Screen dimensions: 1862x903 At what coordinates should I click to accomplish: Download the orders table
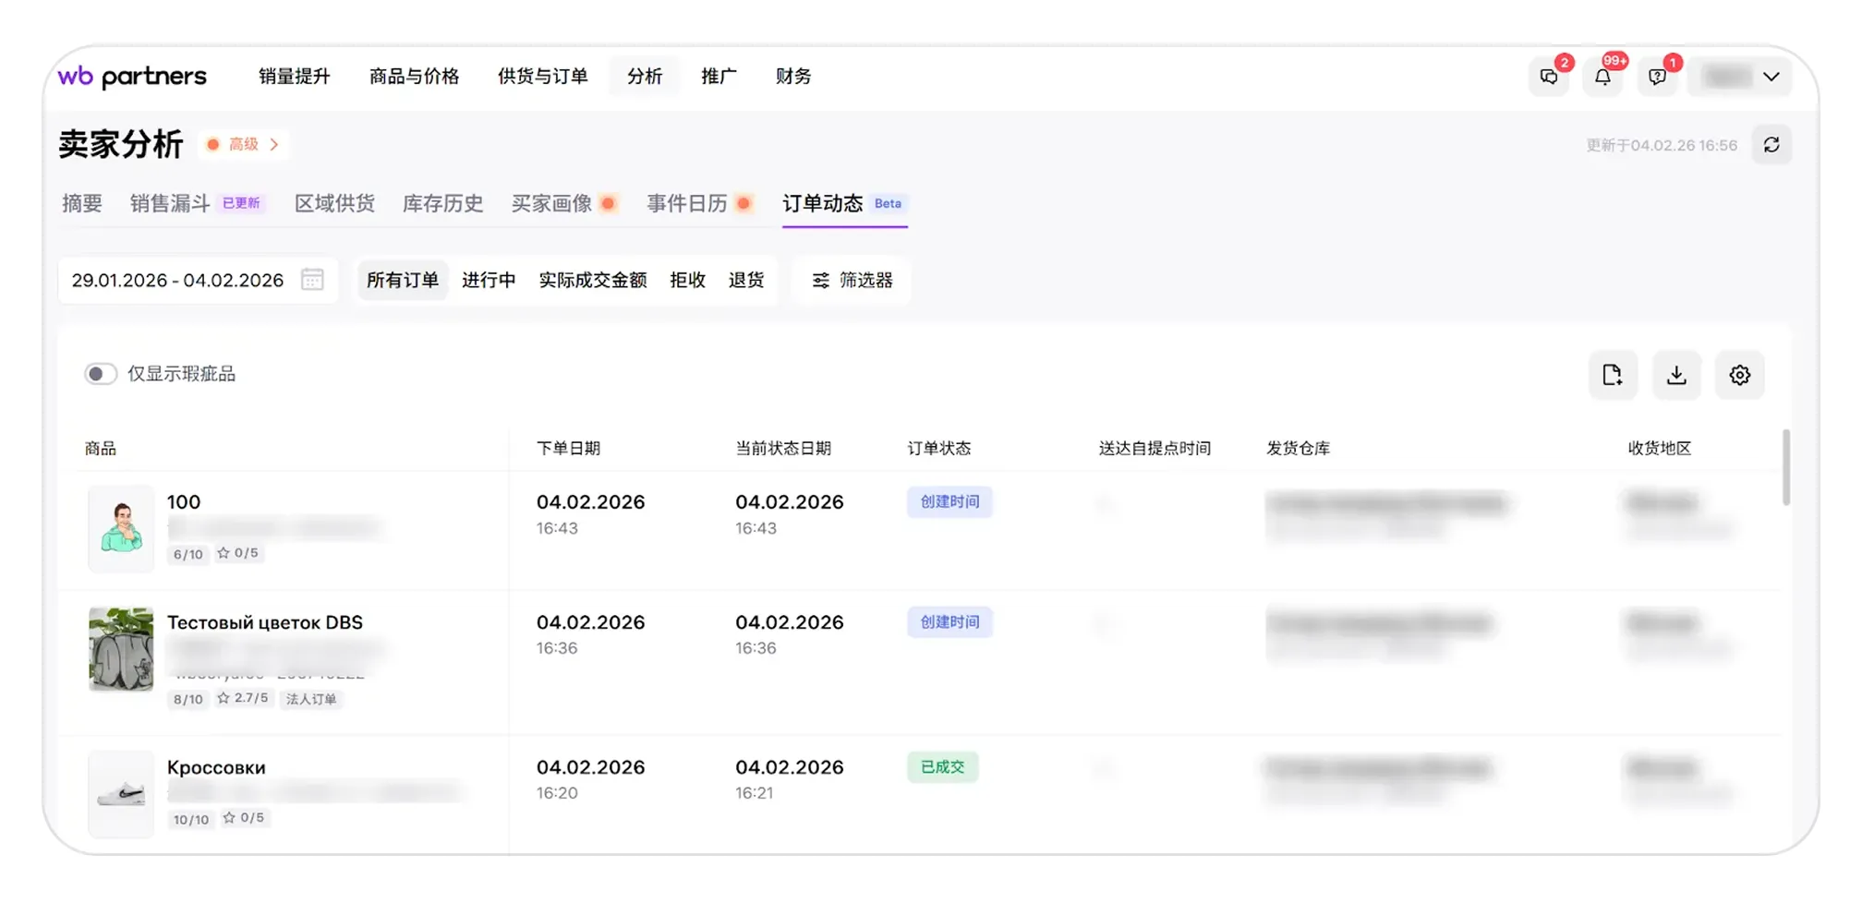tap(1675, 375)
